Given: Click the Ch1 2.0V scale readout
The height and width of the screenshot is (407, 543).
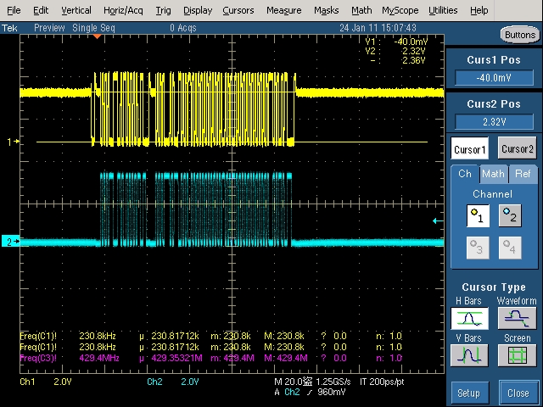Looking at the screenshot, I should (x=46, y=382).
